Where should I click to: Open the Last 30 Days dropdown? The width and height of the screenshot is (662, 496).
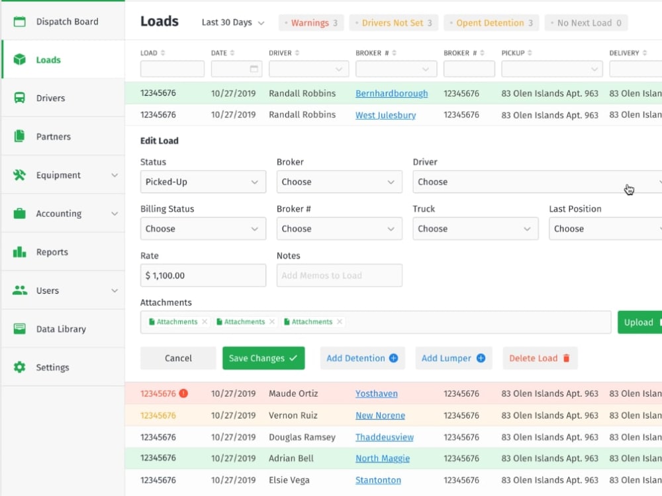point(233,22)
